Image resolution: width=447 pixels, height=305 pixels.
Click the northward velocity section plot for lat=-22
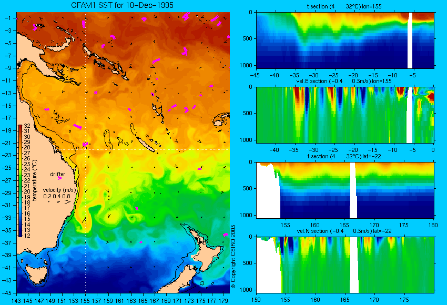pyautogui.click(x=345, y=265)
